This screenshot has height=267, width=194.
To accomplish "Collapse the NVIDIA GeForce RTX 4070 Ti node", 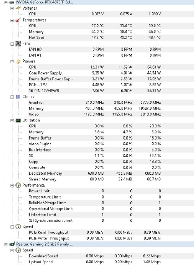I will [x=6, y=2].
